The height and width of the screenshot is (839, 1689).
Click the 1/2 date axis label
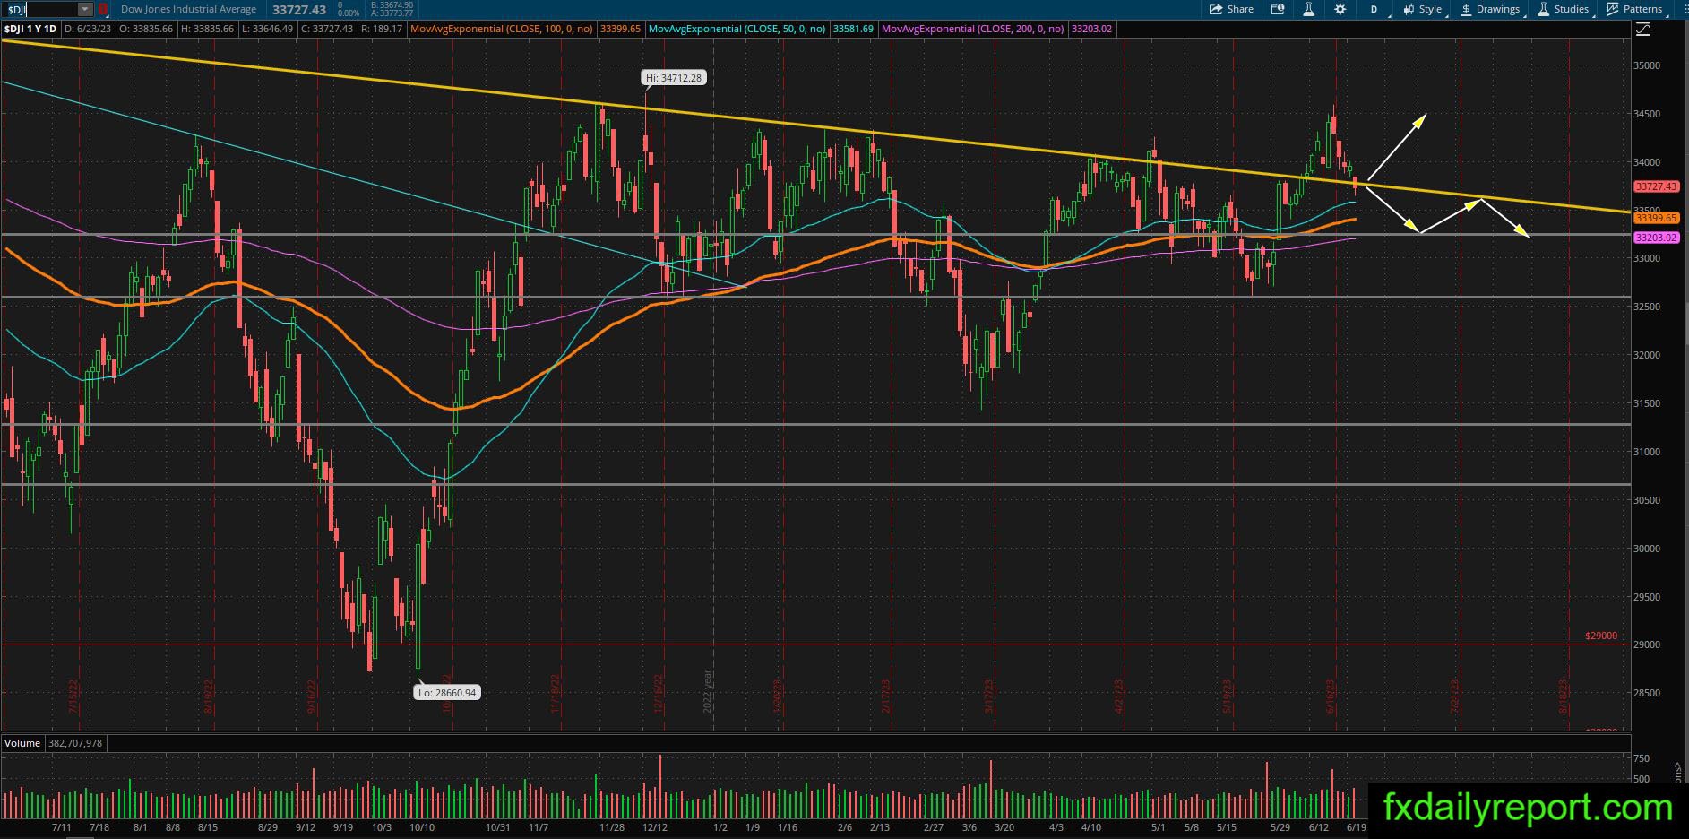720,827
